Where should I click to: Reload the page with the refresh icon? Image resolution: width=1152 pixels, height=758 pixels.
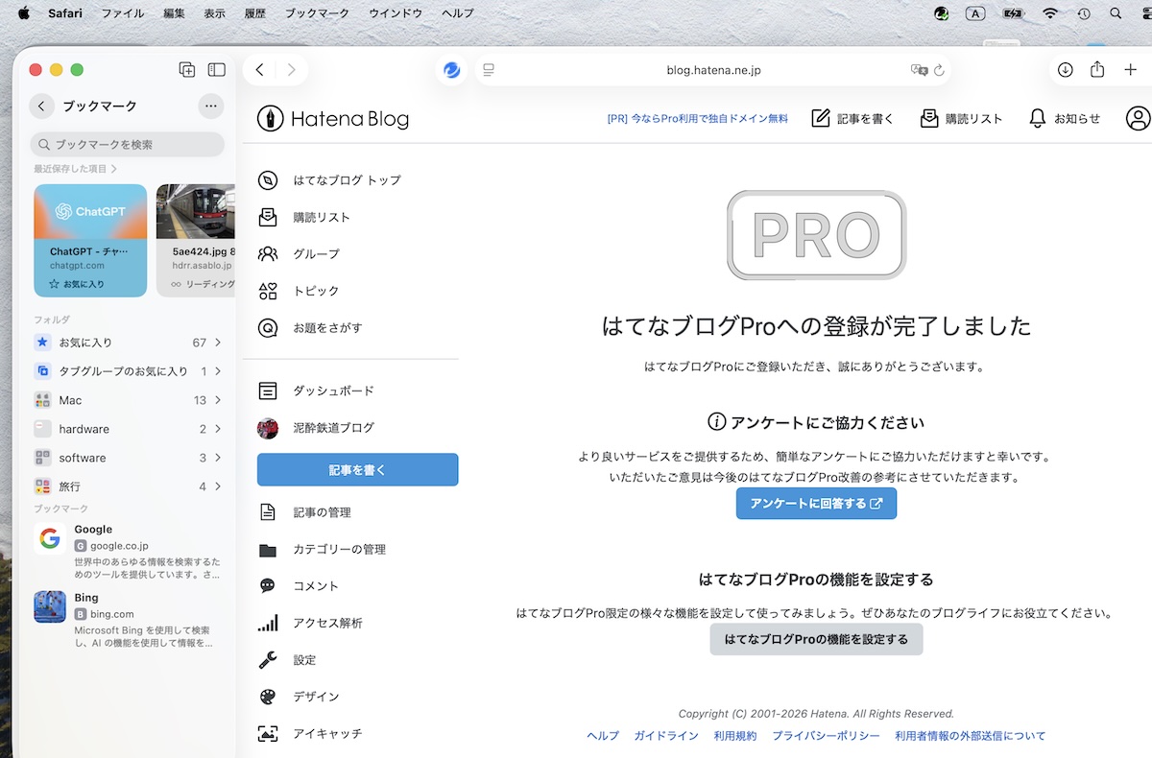click(x=940, y=70)
